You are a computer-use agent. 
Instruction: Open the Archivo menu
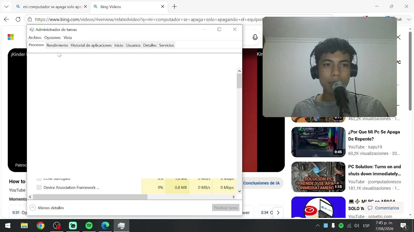coord(35,38)
